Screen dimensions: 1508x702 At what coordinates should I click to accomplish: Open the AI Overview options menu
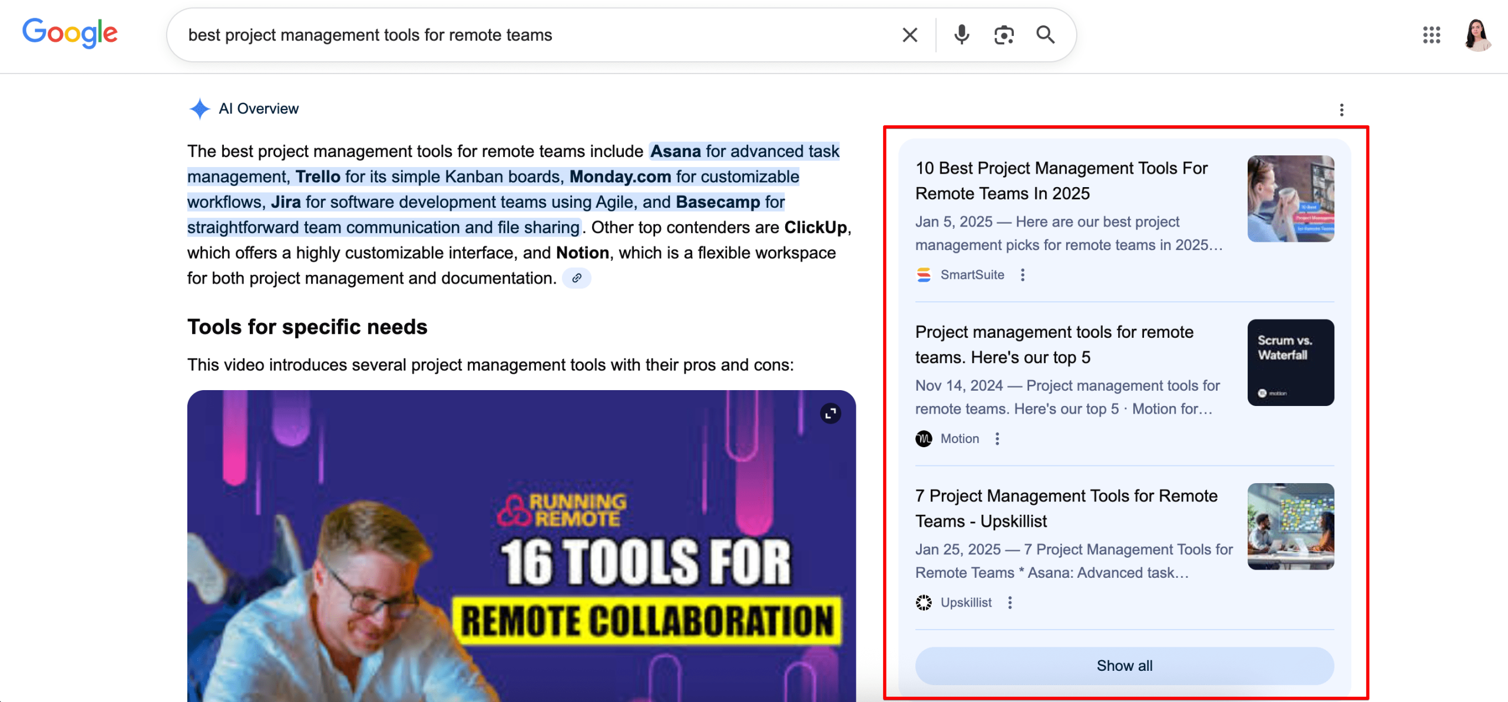click(1341, 109)
